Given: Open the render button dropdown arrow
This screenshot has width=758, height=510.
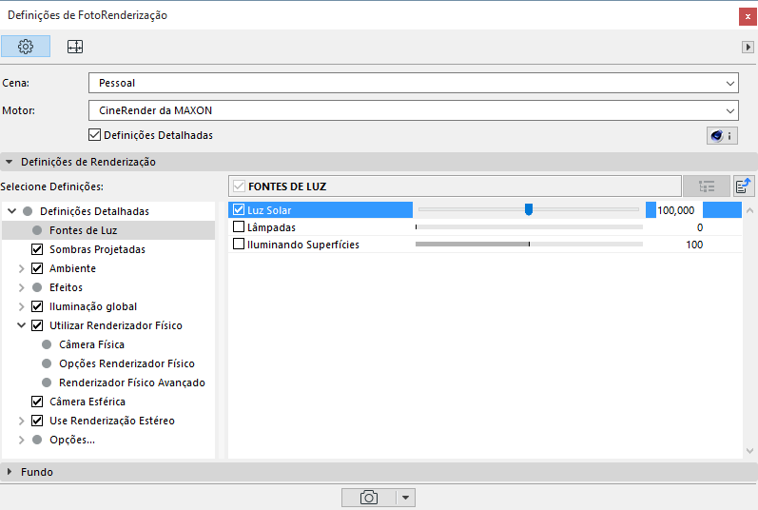Looking at the screenshot, I should [x=405, y=498].
